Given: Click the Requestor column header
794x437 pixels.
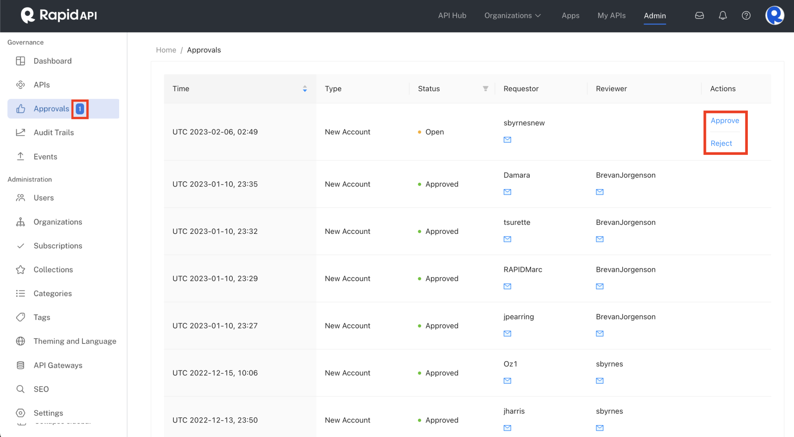Looking at the screenshot, I should [x=521, y=89].
